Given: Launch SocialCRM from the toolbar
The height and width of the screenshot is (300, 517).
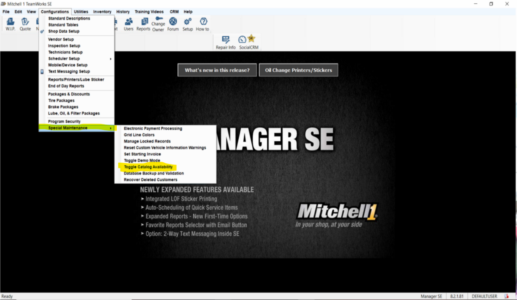Looking at the screenshot, I should 247,42.
